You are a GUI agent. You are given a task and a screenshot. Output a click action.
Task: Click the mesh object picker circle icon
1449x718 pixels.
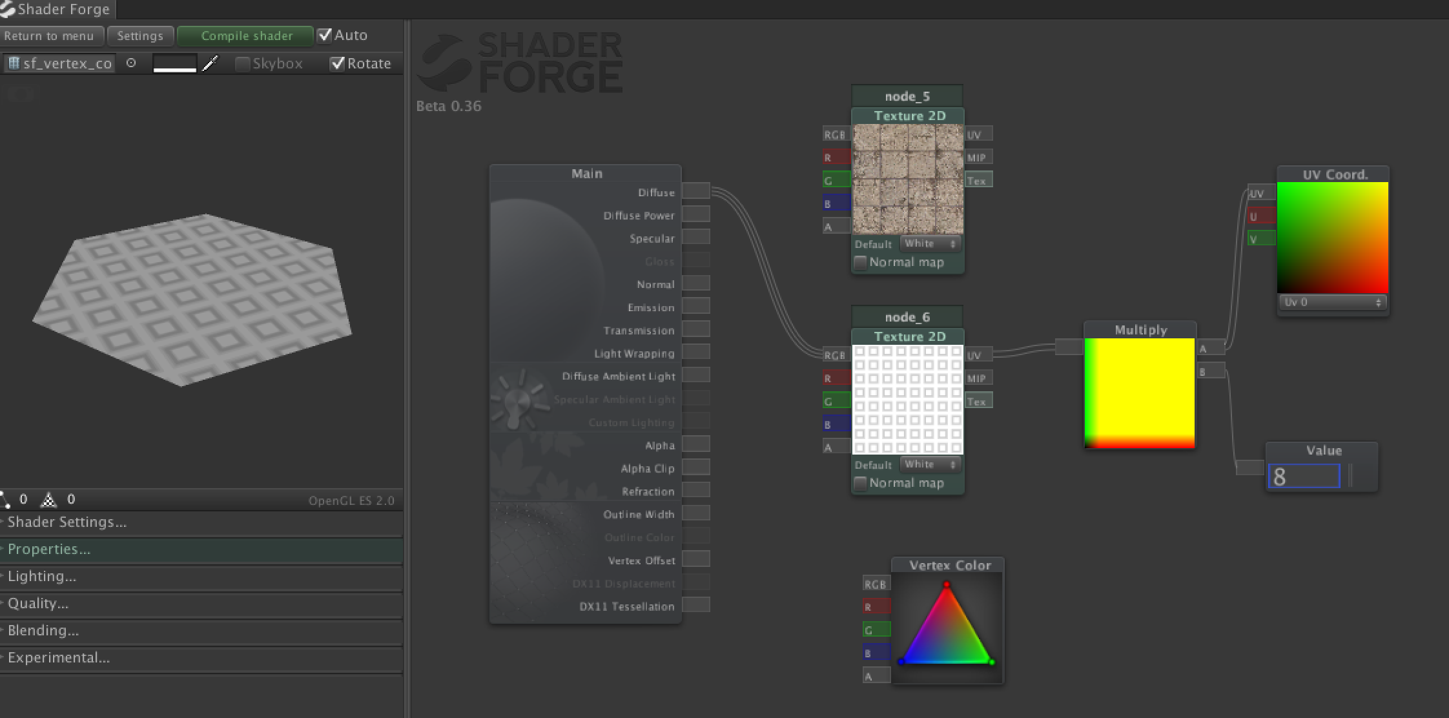pyautogui.click(x=131, y=63)
